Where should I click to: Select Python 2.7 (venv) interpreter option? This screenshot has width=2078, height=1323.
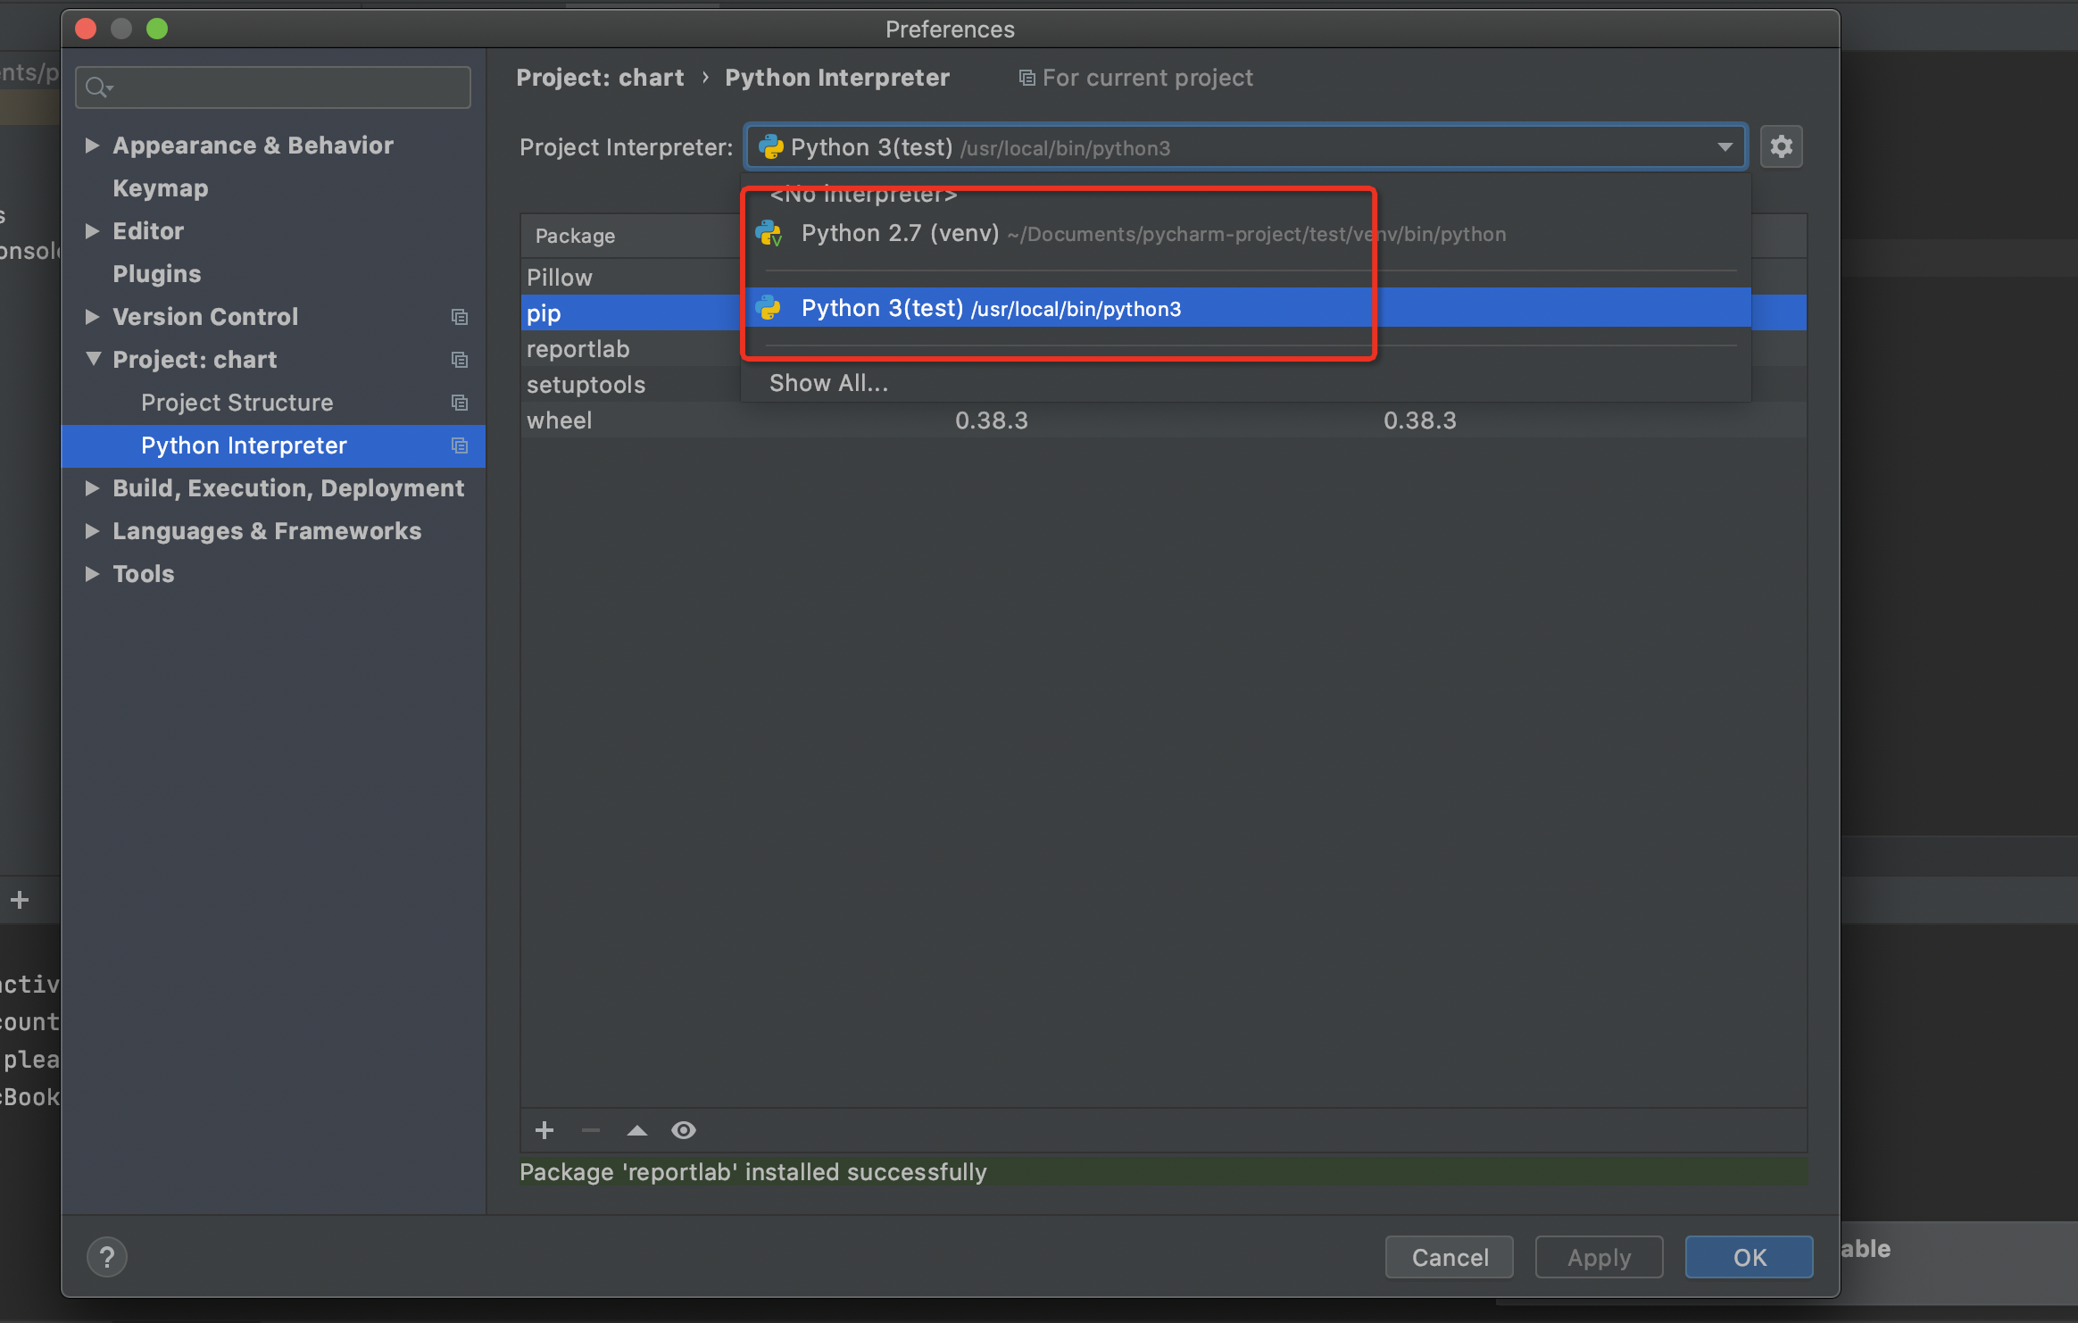coord(900,234)
